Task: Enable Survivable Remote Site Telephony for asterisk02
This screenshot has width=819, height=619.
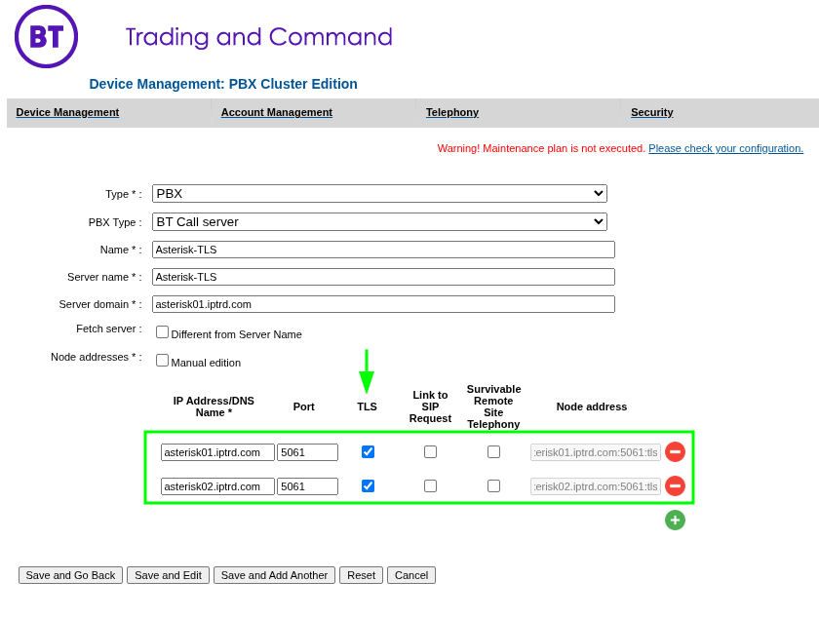Action: tap(493, 485)
